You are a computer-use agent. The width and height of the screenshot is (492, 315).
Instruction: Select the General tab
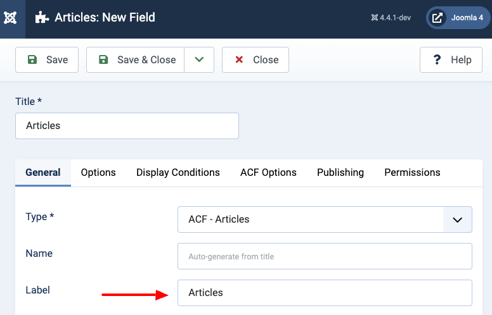click(x=43, y=173)
